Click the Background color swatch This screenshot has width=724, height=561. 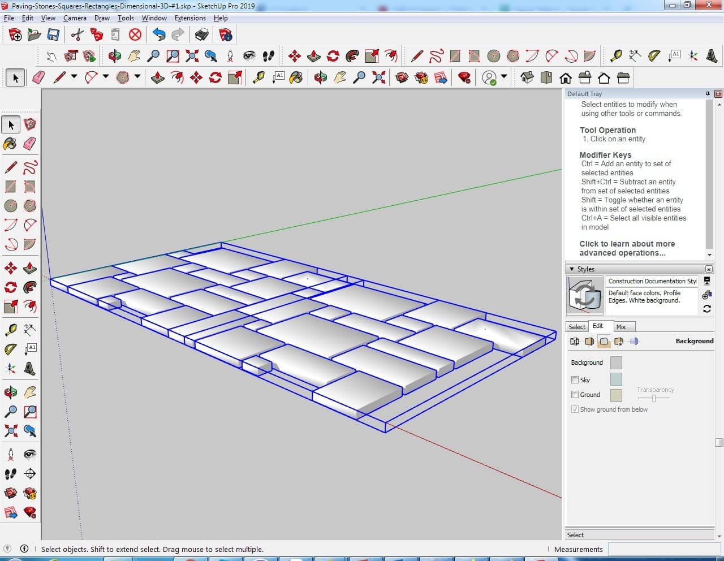[616, 363]
